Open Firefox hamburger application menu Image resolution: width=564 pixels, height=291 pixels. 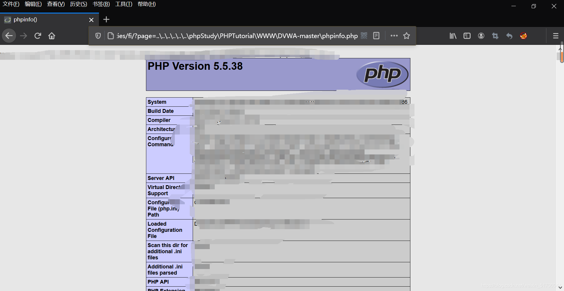(x=556, y=36)
